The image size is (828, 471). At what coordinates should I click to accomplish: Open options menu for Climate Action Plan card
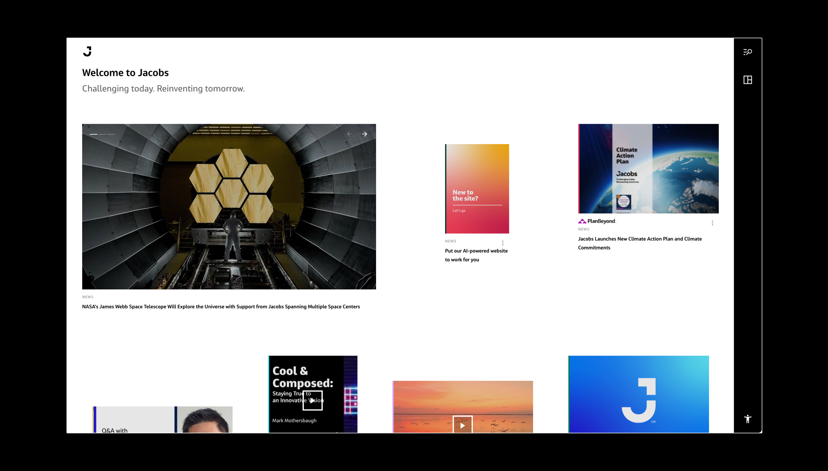click(x=712, y=223)
